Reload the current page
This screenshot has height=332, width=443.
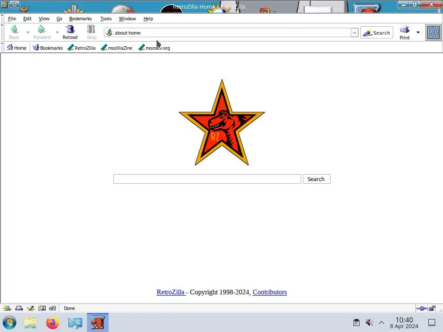[70, 32]
